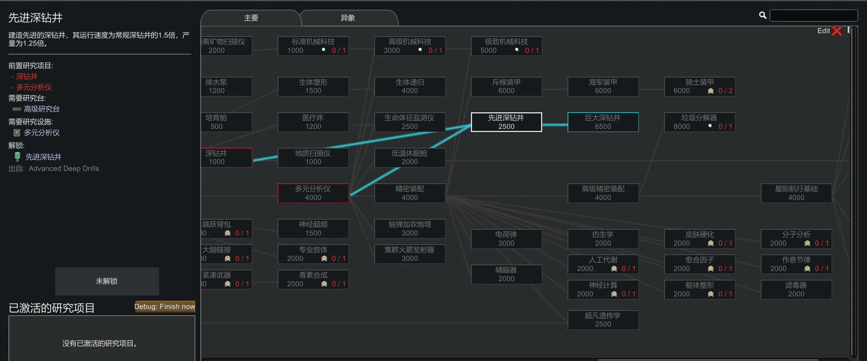Click the multi-analyzer facility icon

pos(17,133)
